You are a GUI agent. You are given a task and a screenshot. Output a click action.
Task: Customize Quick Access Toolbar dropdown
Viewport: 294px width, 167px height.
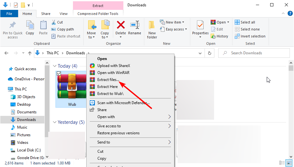click(29, 5)
